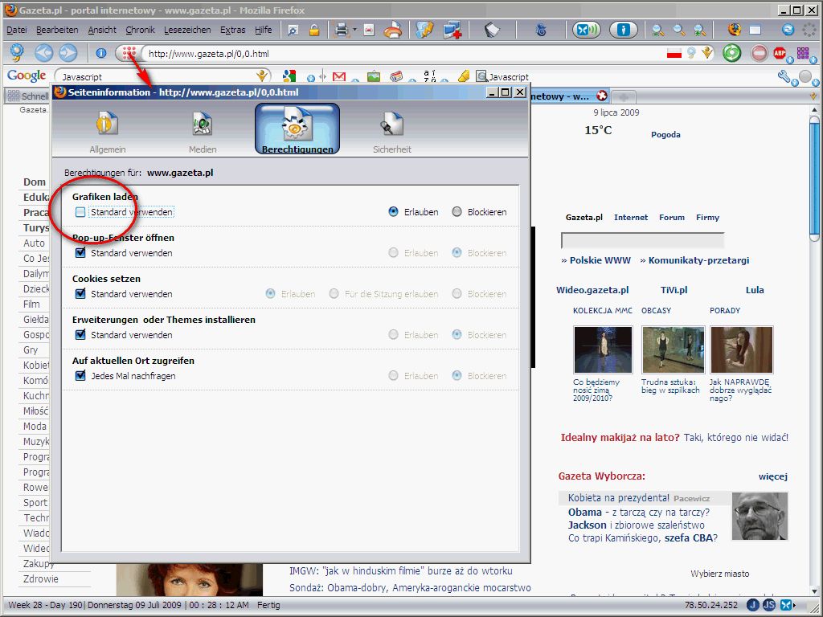Open the new tab plus button
Image resolution: width=823 pixels, height=617 pixels.
pyautogui.click(x=624, y=97)
